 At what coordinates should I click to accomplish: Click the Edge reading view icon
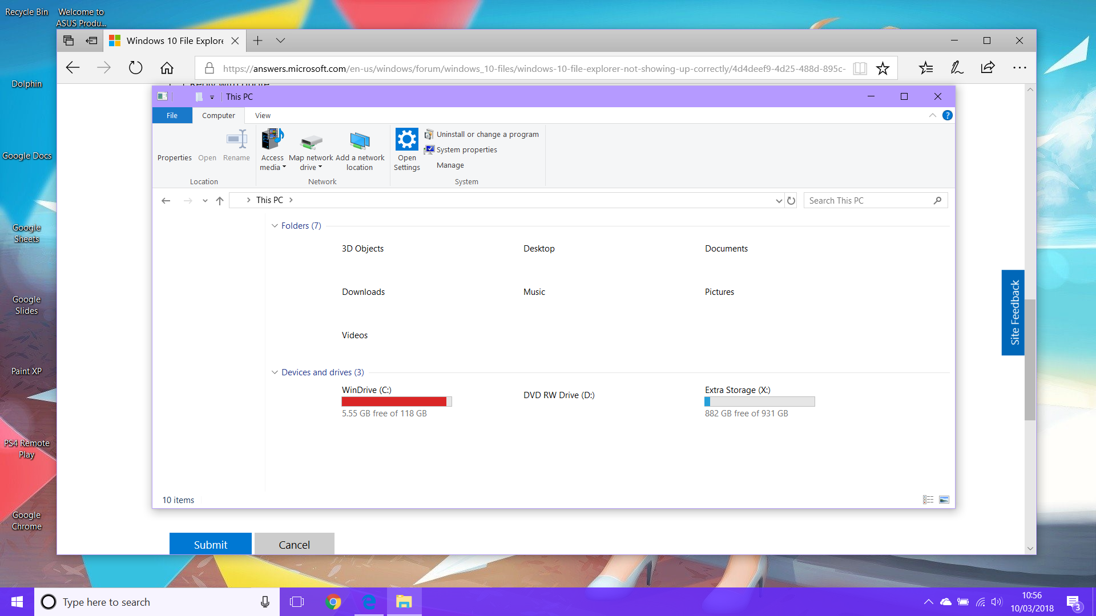point(860,68)
